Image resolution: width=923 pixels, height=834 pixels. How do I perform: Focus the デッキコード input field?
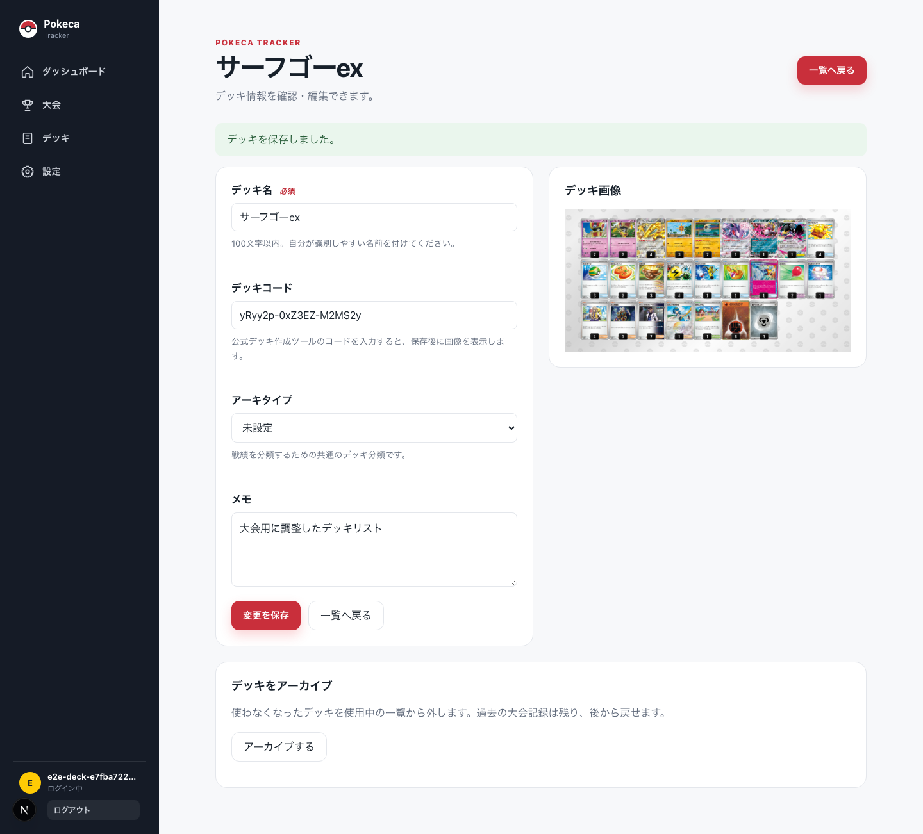(x=374, y=315)
